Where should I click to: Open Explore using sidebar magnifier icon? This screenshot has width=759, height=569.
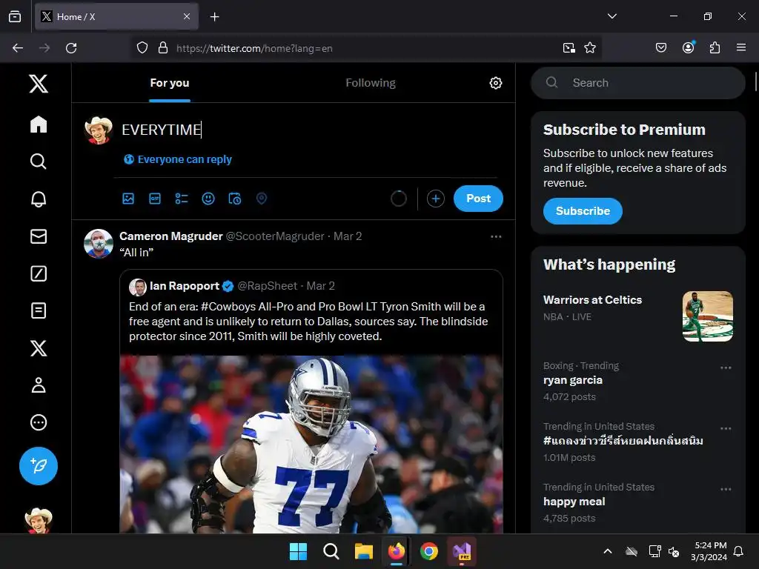tap(39, 161)
